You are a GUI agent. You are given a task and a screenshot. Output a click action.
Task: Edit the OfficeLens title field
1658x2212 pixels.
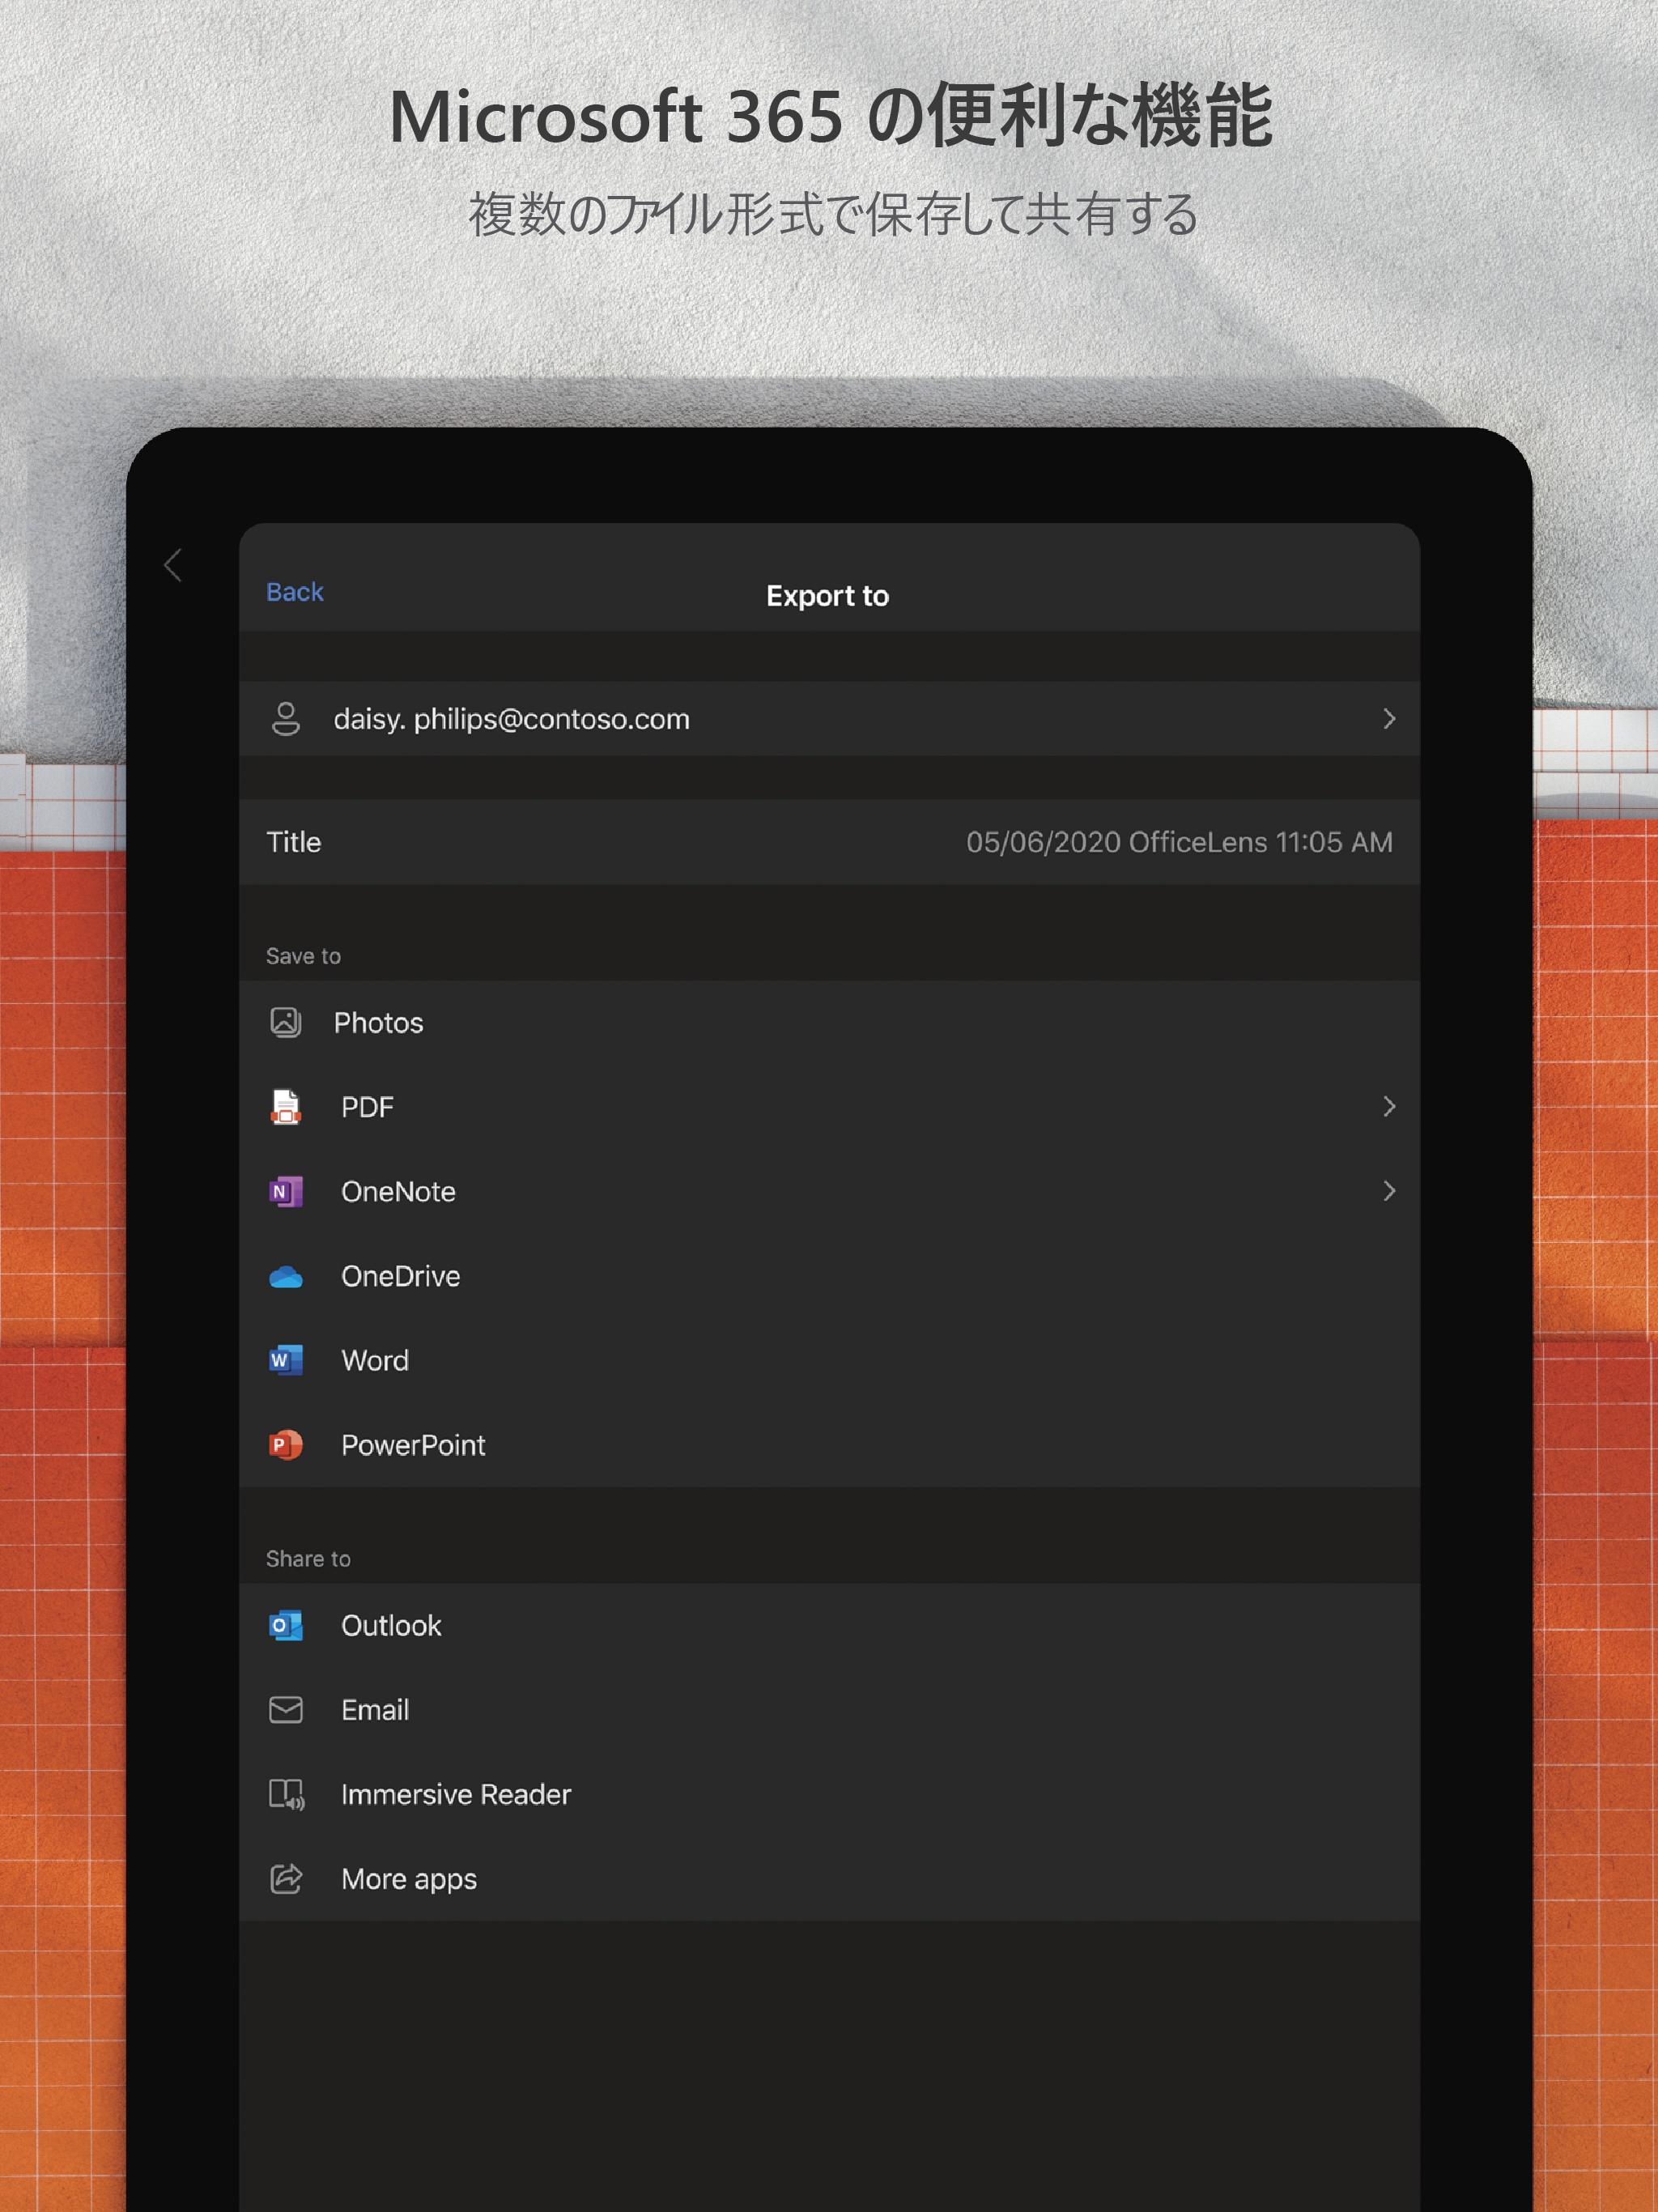tap(1178, 842)
